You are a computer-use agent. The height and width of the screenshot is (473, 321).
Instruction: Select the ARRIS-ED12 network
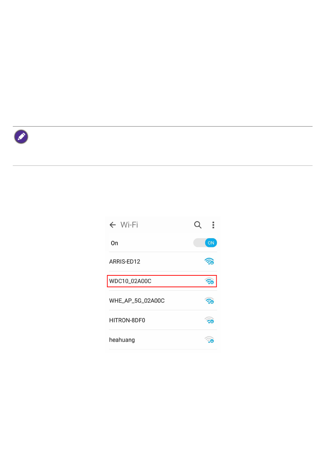pos(163,262)
